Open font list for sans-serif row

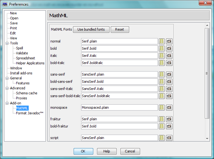[162, 74]
